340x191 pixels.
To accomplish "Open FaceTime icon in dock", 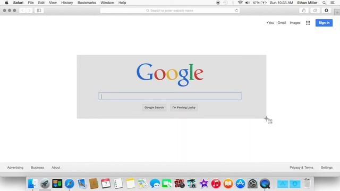I will tap(167, 184).
